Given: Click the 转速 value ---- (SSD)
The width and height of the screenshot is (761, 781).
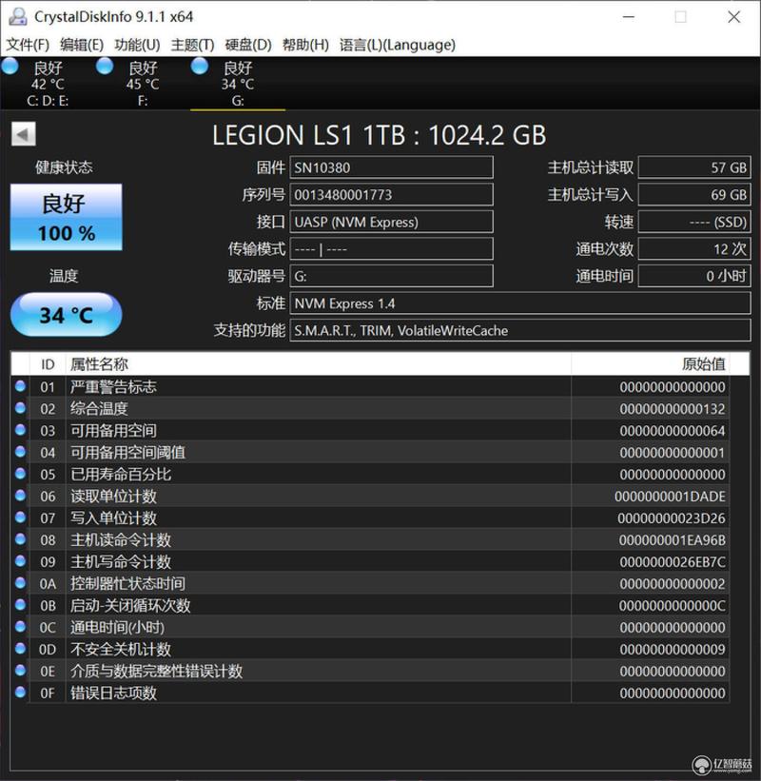Looking at the screenshot, I should [694, 222].
